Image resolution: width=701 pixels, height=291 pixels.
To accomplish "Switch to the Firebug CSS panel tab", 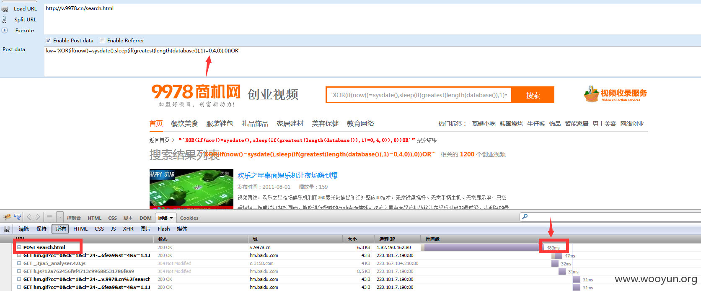I will (x=113, y=218).
